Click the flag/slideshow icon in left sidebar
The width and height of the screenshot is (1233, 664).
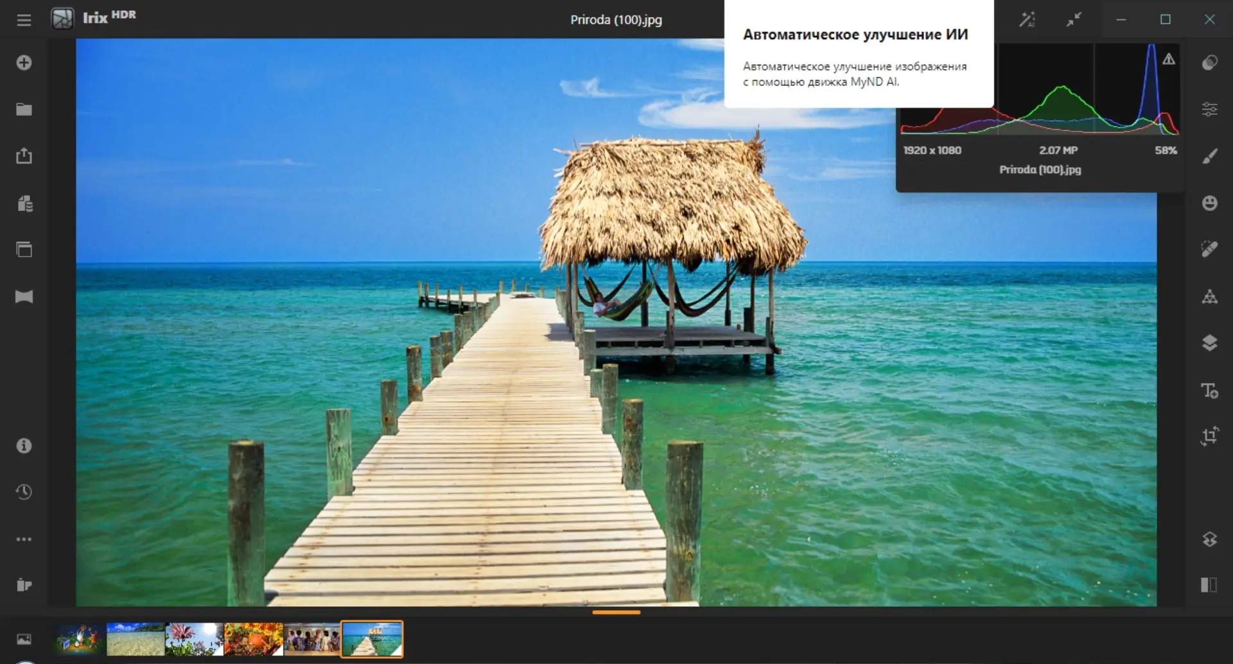click(24, 296)
